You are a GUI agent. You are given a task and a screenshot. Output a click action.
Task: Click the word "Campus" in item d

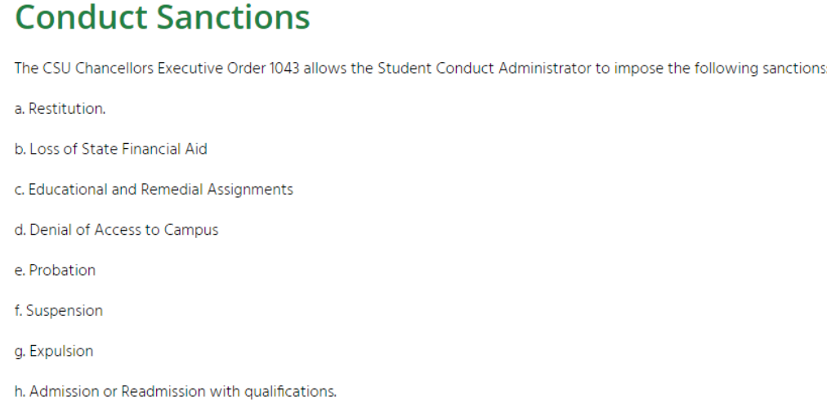pos(191,230)
